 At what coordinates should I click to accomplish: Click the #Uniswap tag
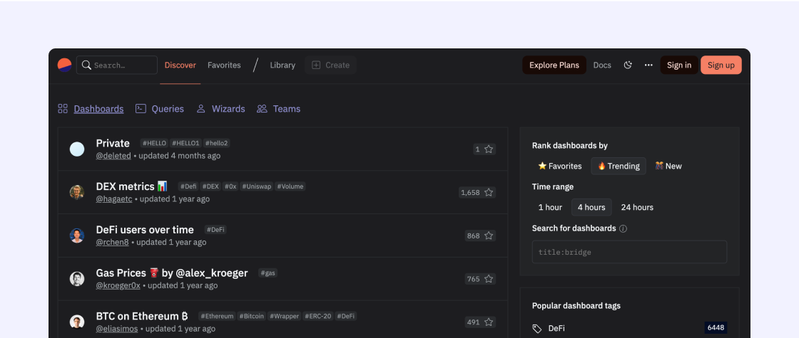(257, 186)
